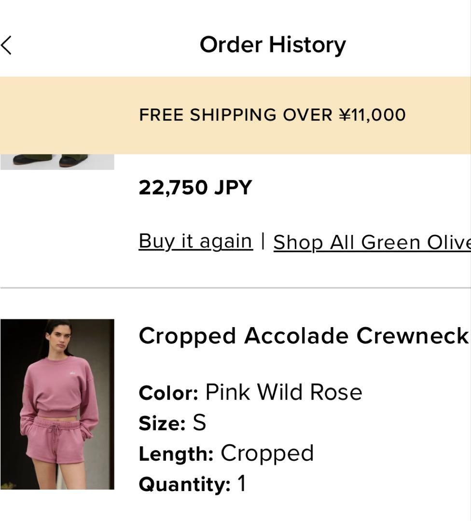Click the divider line between order items
Viewport: 471px width, 521px height.
pyautogui.click(x=235, y=288)
